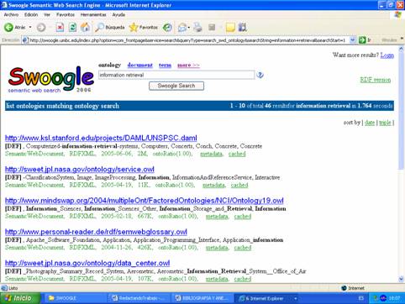Expand the Mail icon dropdown arrow
Image resolution: width=405 pixels, height=304 pixels.
pyautogui.click(x=189, y=28)
